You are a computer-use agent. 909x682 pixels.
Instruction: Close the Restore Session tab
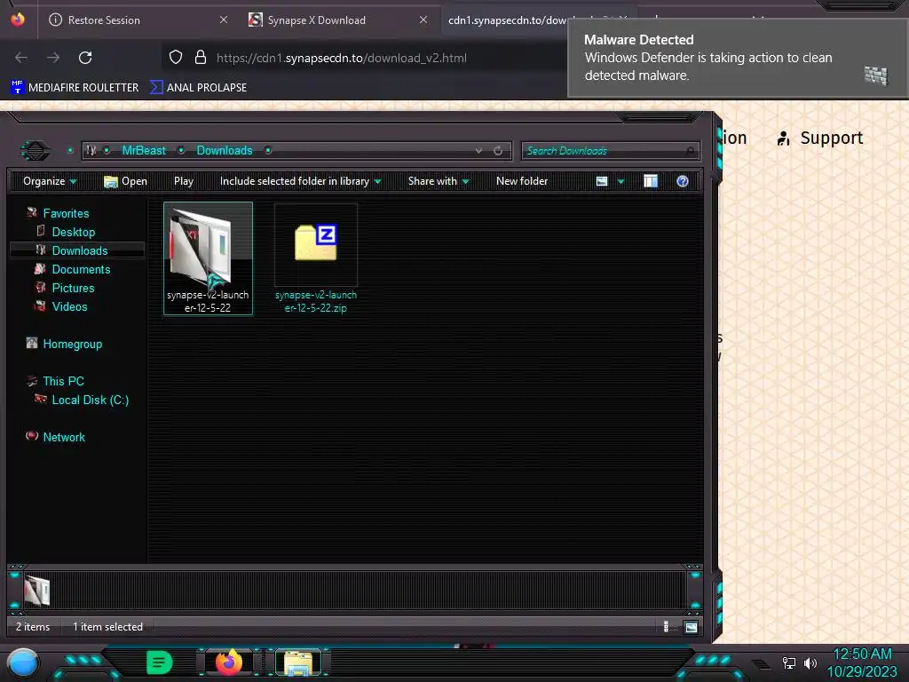(223, 20)
